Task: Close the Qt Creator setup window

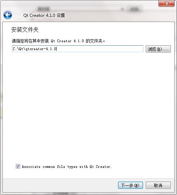Action: click(167, 3)
